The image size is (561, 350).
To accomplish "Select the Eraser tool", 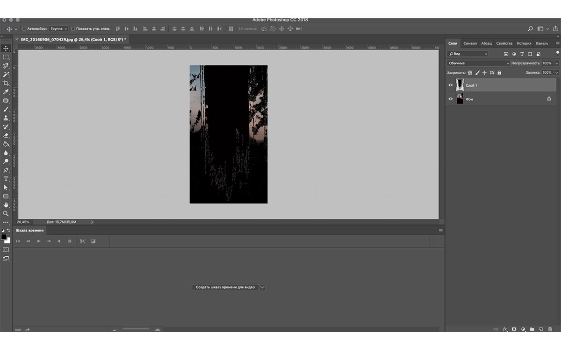I will point(6,135).
